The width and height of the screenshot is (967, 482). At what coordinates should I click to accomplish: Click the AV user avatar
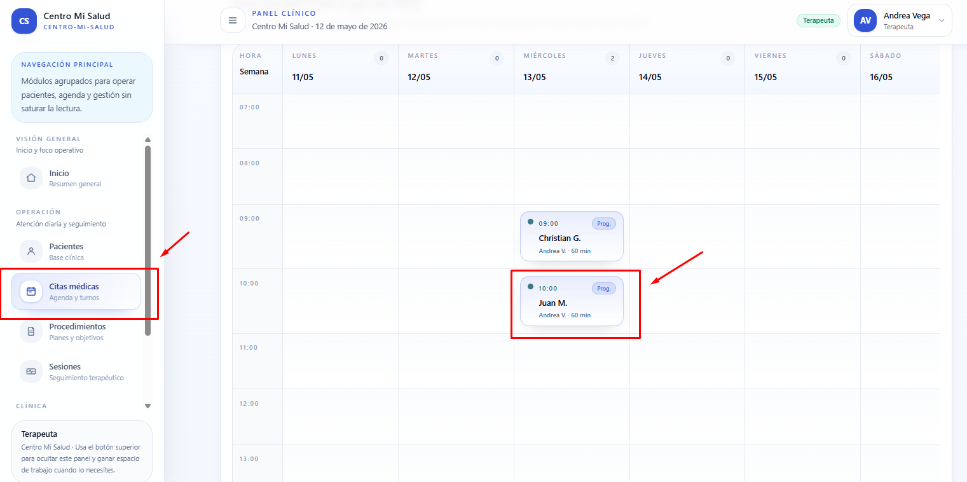[x=865, y=20]
